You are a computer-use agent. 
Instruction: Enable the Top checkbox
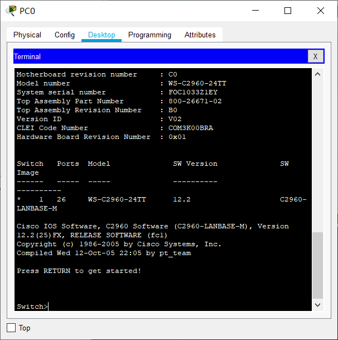[11, 328]
